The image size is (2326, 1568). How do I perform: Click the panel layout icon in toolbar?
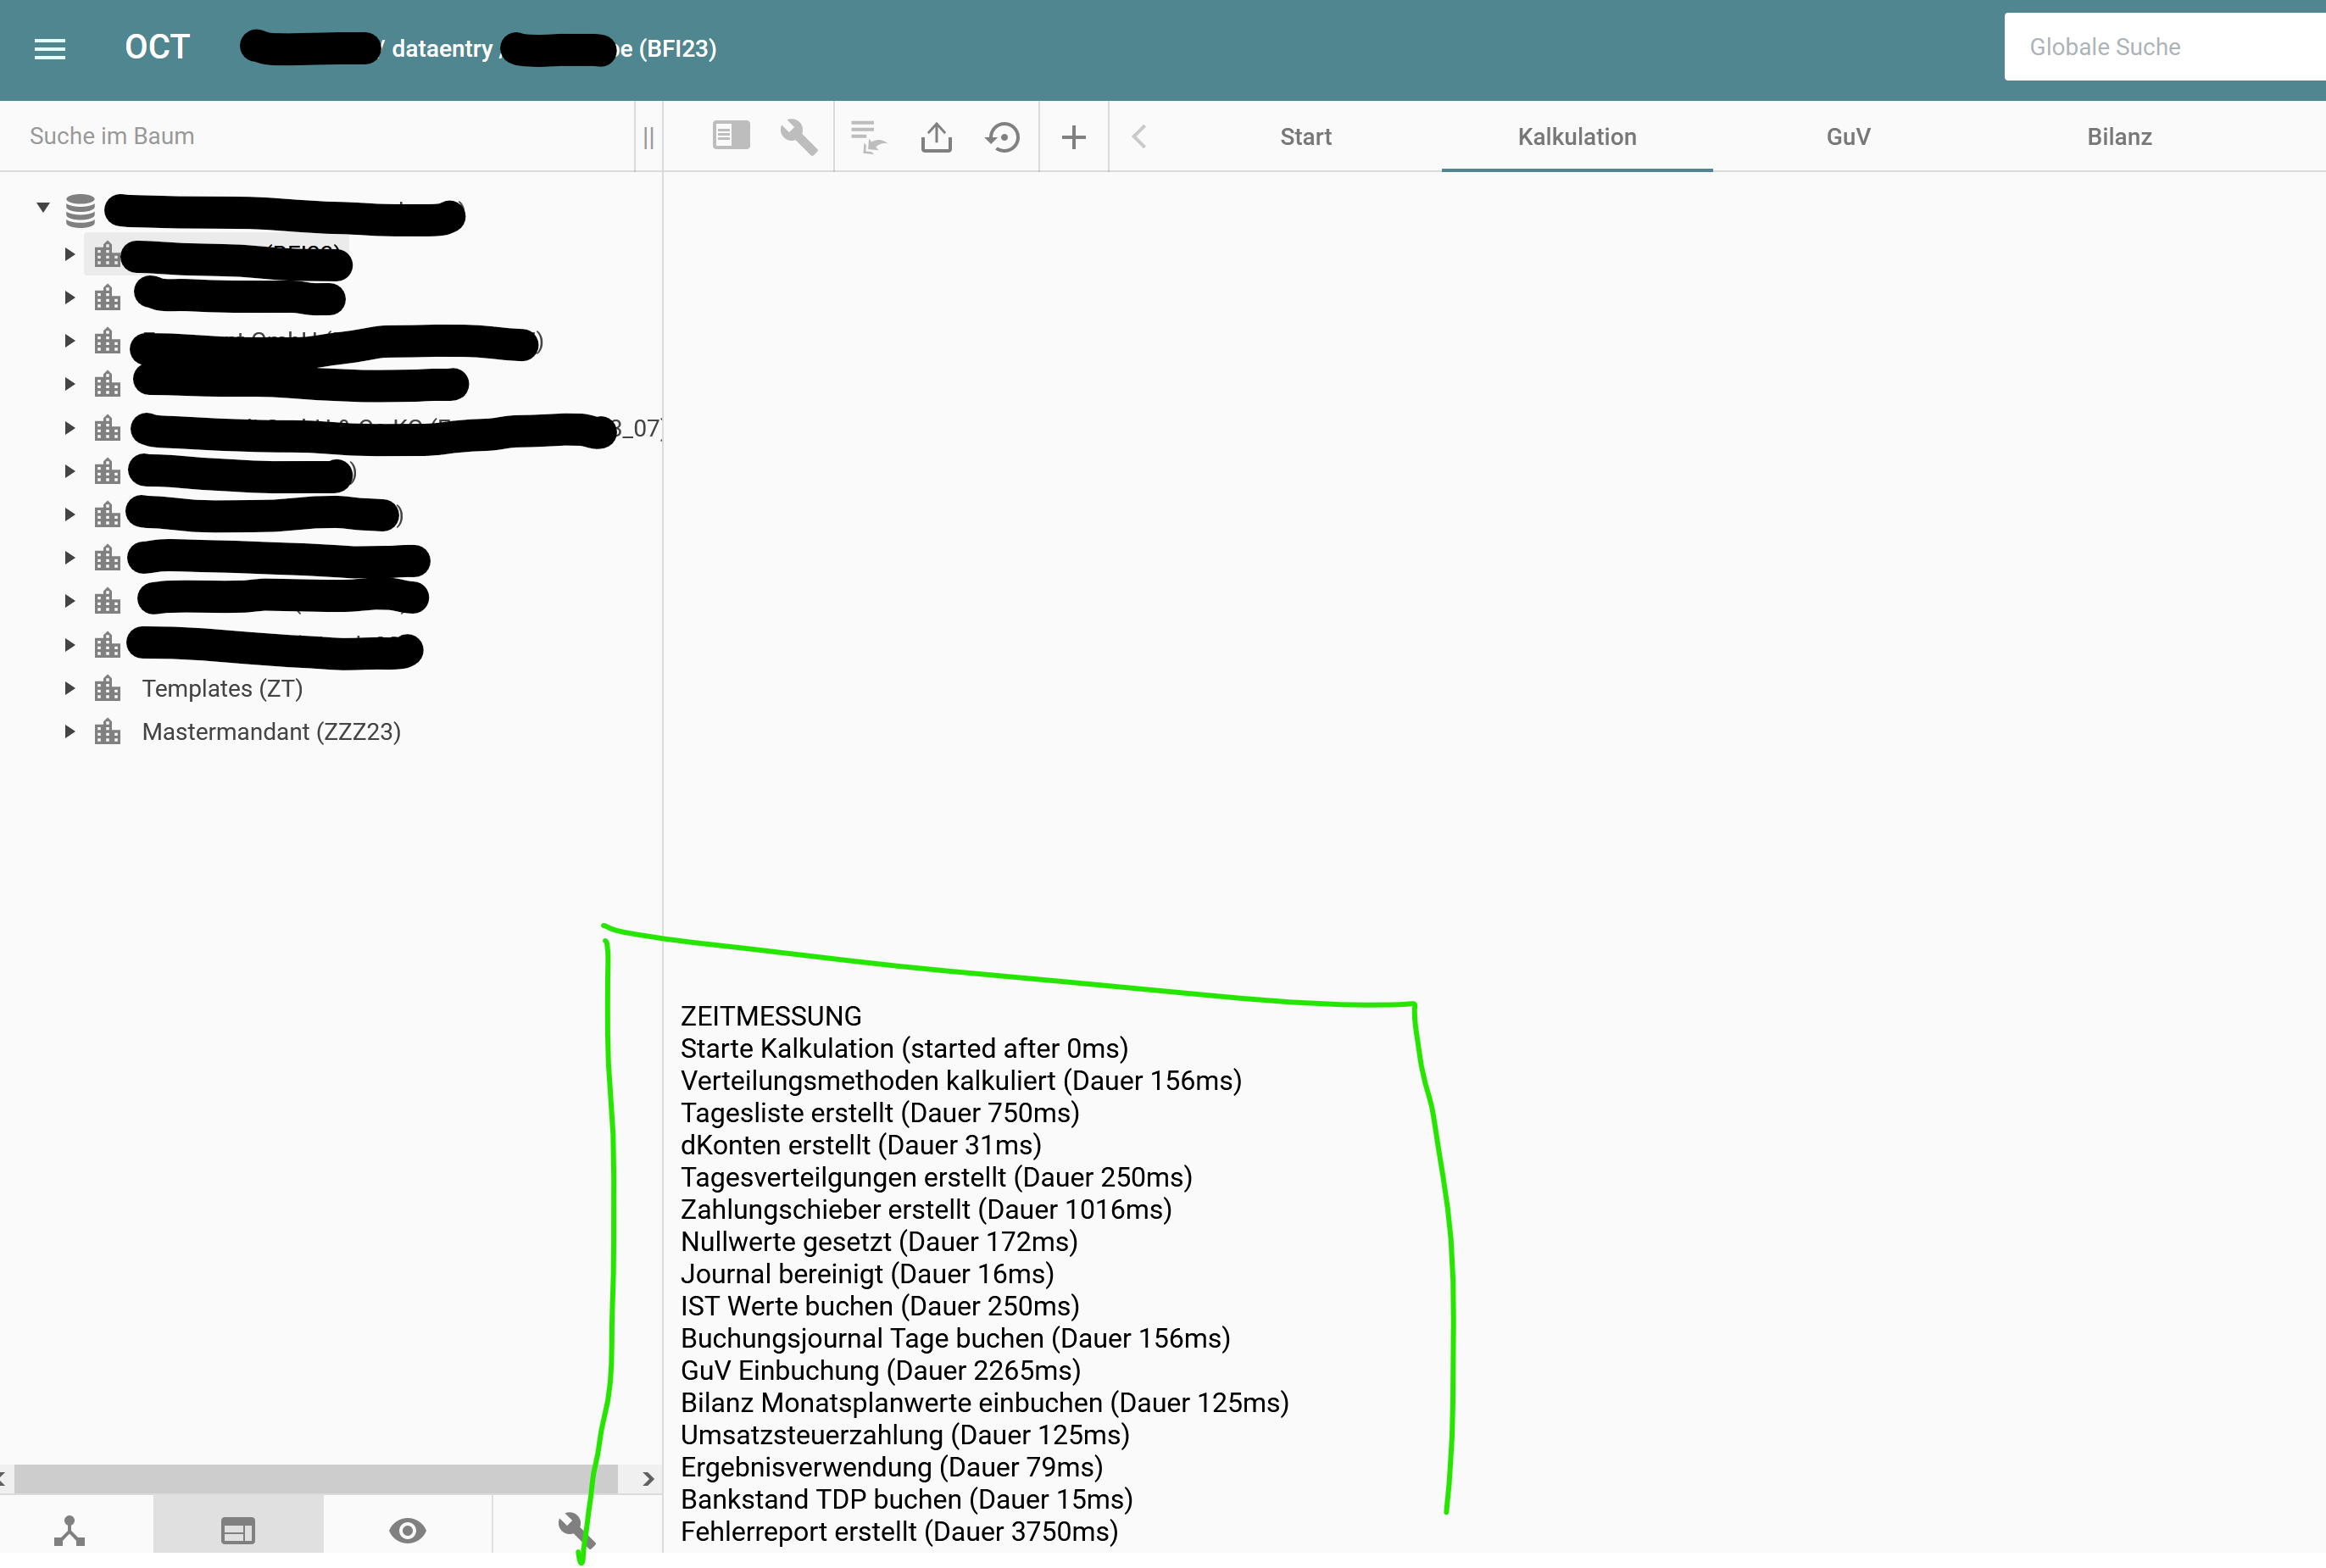[x=731, y=136]
